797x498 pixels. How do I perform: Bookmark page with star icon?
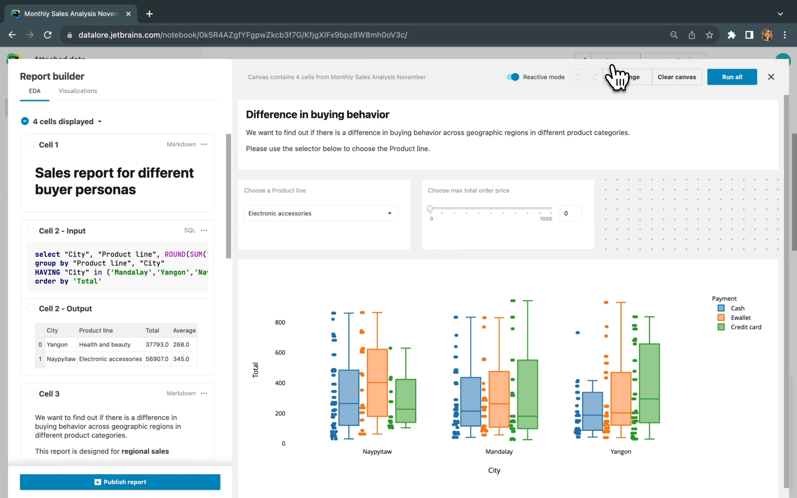tap(710, 35)
